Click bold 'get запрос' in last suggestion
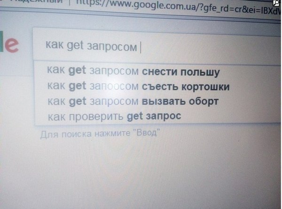 154,116
